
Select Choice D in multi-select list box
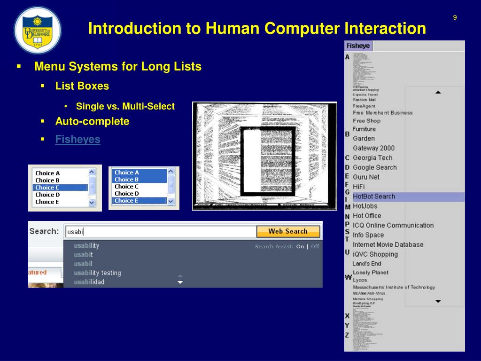pyautogui.click(x=139, y=194)
